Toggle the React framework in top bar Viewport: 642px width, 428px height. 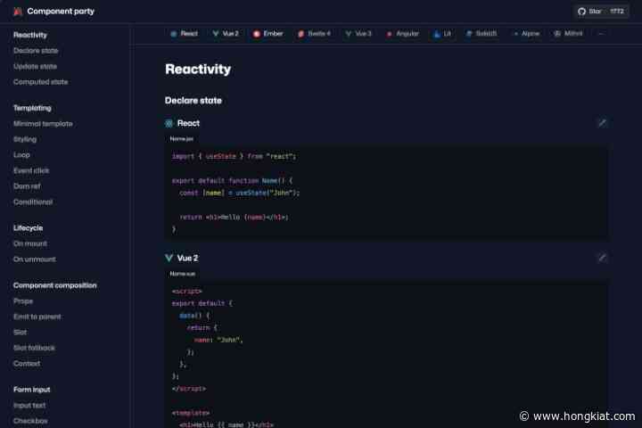(185, 34)
